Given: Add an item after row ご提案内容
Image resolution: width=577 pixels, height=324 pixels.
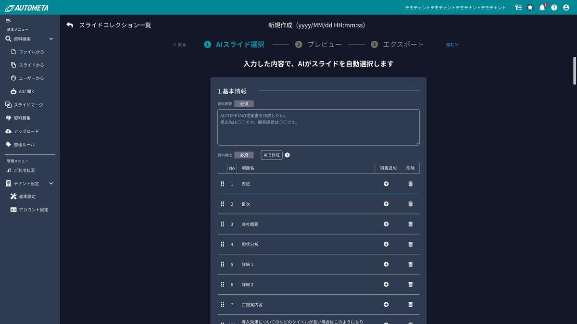Looking at the screenshot, I should tap(386, 304).
